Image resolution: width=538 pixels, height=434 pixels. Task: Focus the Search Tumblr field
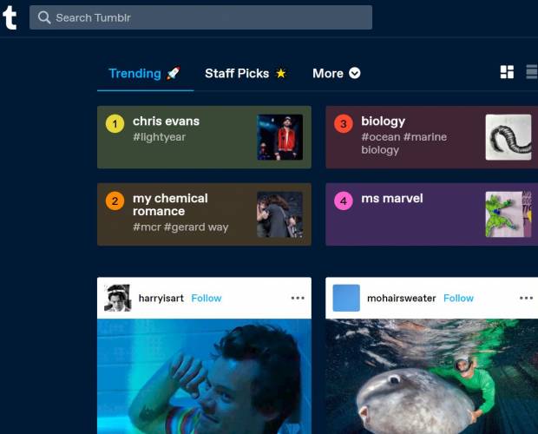pos(200,17)
